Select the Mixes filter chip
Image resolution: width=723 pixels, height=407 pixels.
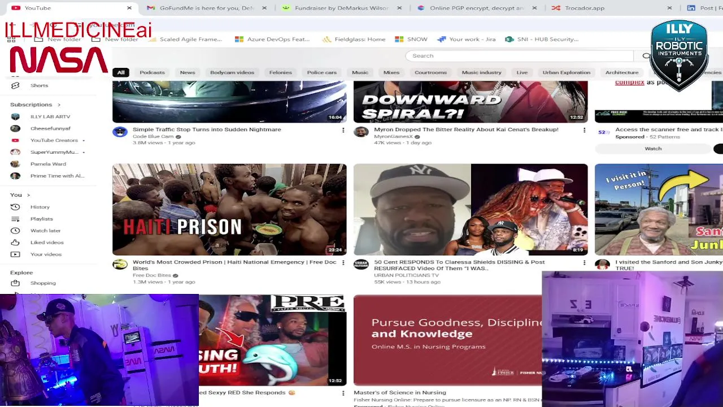click(x=391, y=72)
